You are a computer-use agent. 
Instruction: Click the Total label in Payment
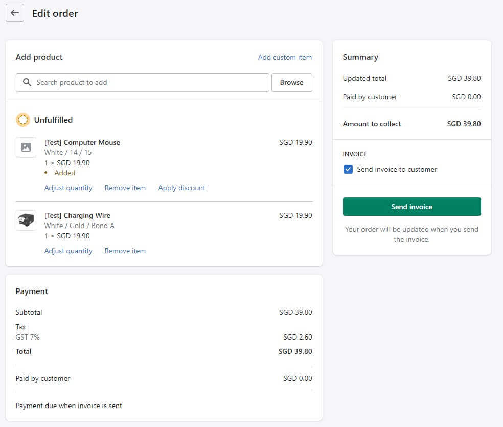point(24,352)
